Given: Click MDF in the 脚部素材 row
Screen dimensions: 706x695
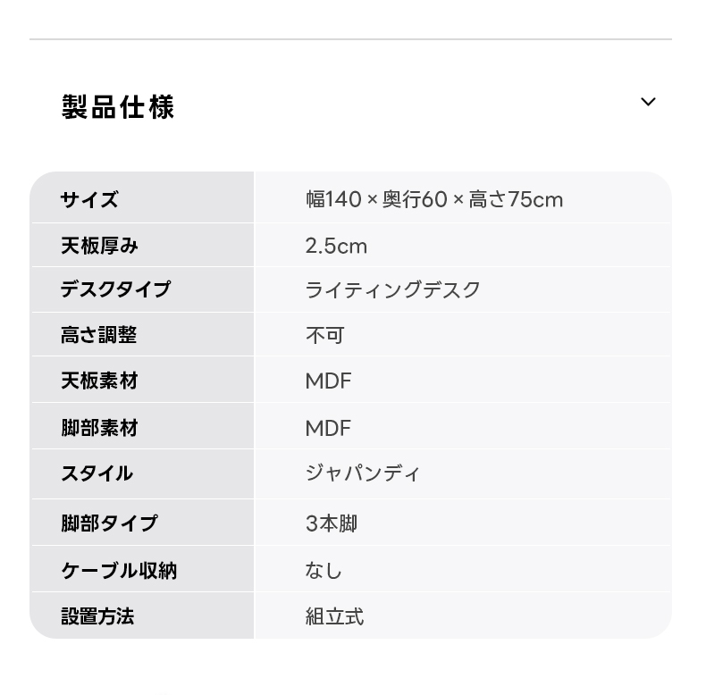Looking at the screenshot, I should [x=328, y=428].
